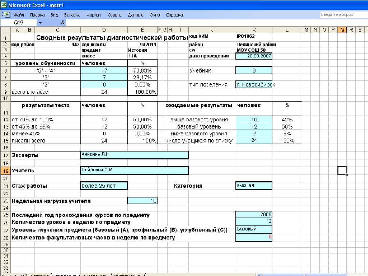Click the study level cell 'Базовый'

(254, 229)
